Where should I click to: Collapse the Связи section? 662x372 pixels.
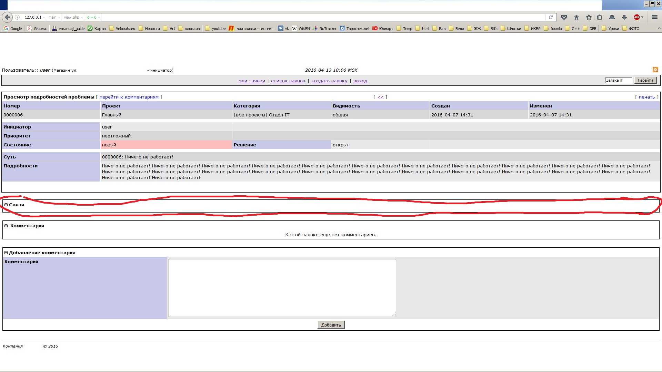point(6,205)
